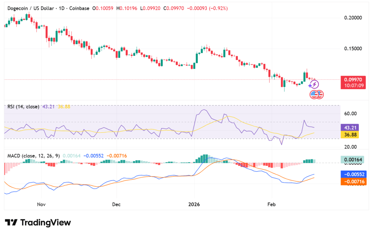Select the MACD (close, 12, 26, 9) label

click(x=34, y=156)
